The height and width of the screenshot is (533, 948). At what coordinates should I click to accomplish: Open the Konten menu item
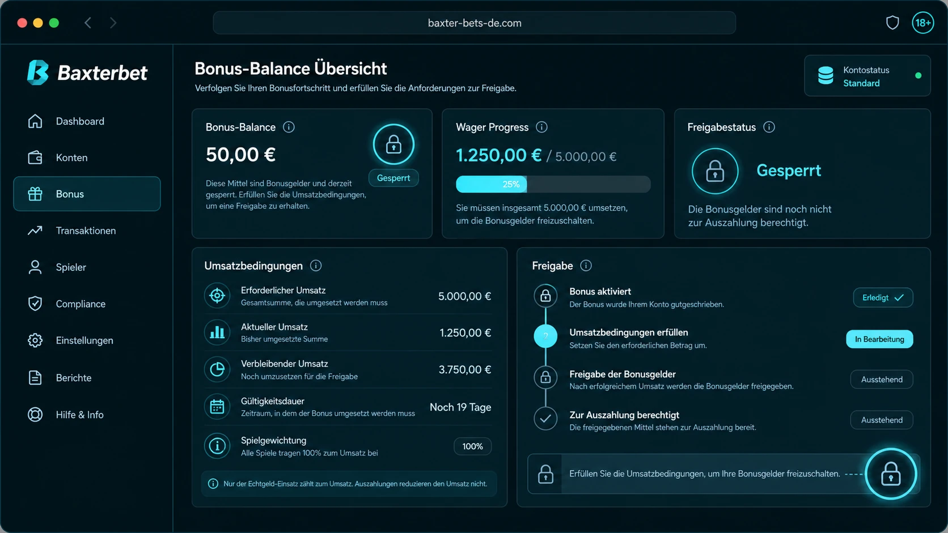tap(87, 157)
